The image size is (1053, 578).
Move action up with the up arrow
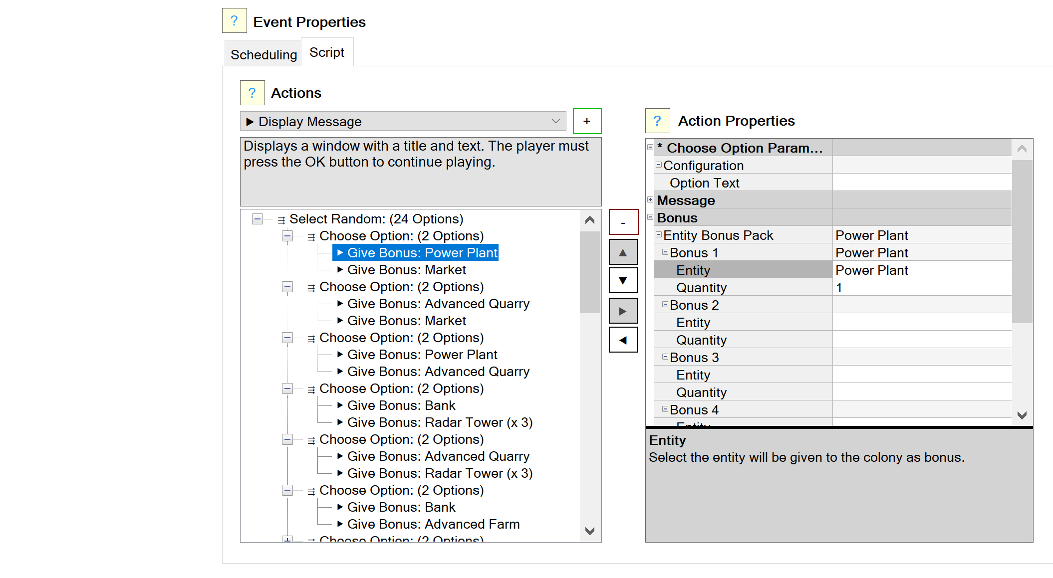tap(623, 252)
